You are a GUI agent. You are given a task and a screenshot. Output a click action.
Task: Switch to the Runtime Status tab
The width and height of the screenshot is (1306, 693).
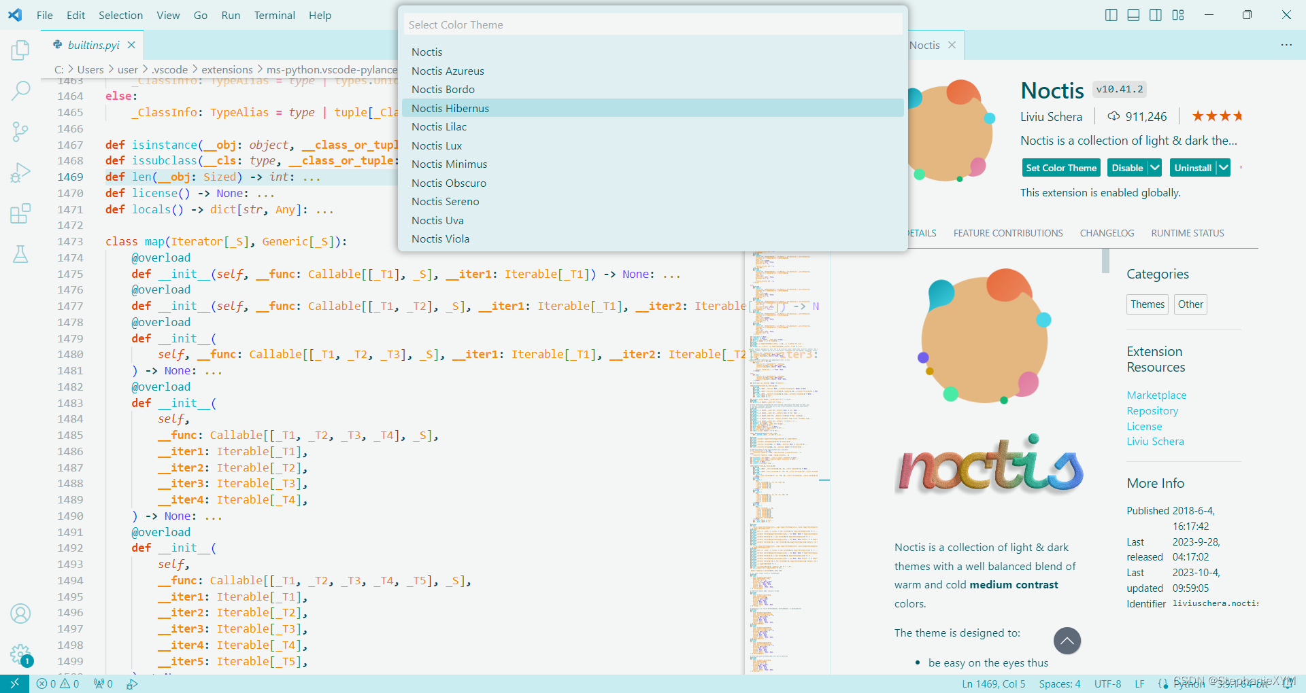coord(1188,233)
